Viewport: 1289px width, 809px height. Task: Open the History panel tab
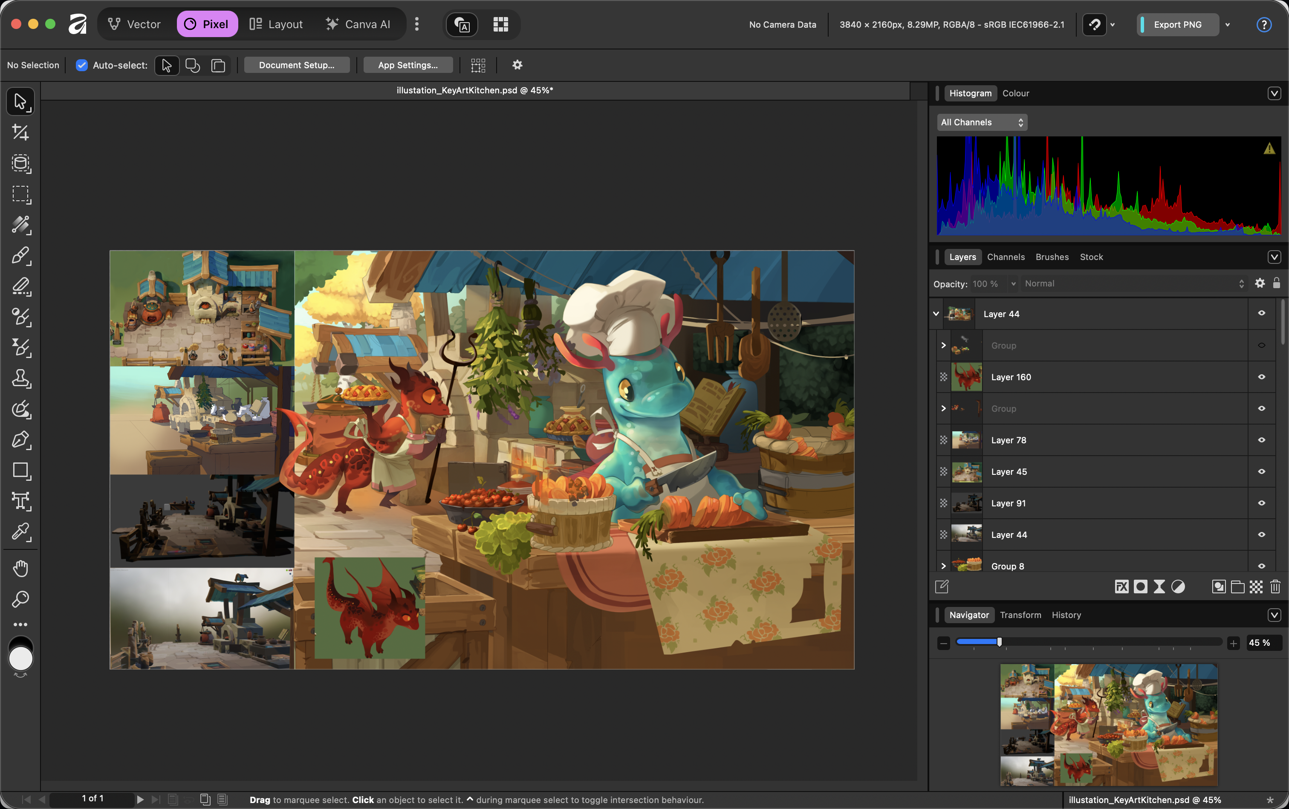(1066, 615)
